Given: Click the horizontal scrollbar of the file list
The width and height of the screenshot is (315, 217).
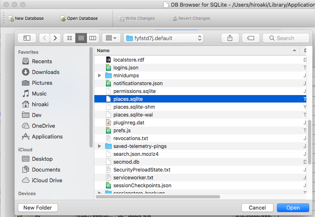Looking at the screenshot, I should click(x=158, y=197).
